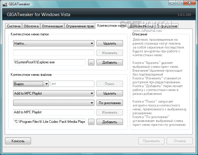Switch to the Оболочка tab
198x155 pixels.
pos(31,26)
